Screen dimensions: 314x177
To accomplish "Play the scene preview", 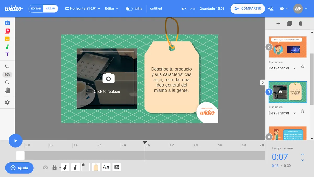I will pyautogui.click(x=15, y=141).
